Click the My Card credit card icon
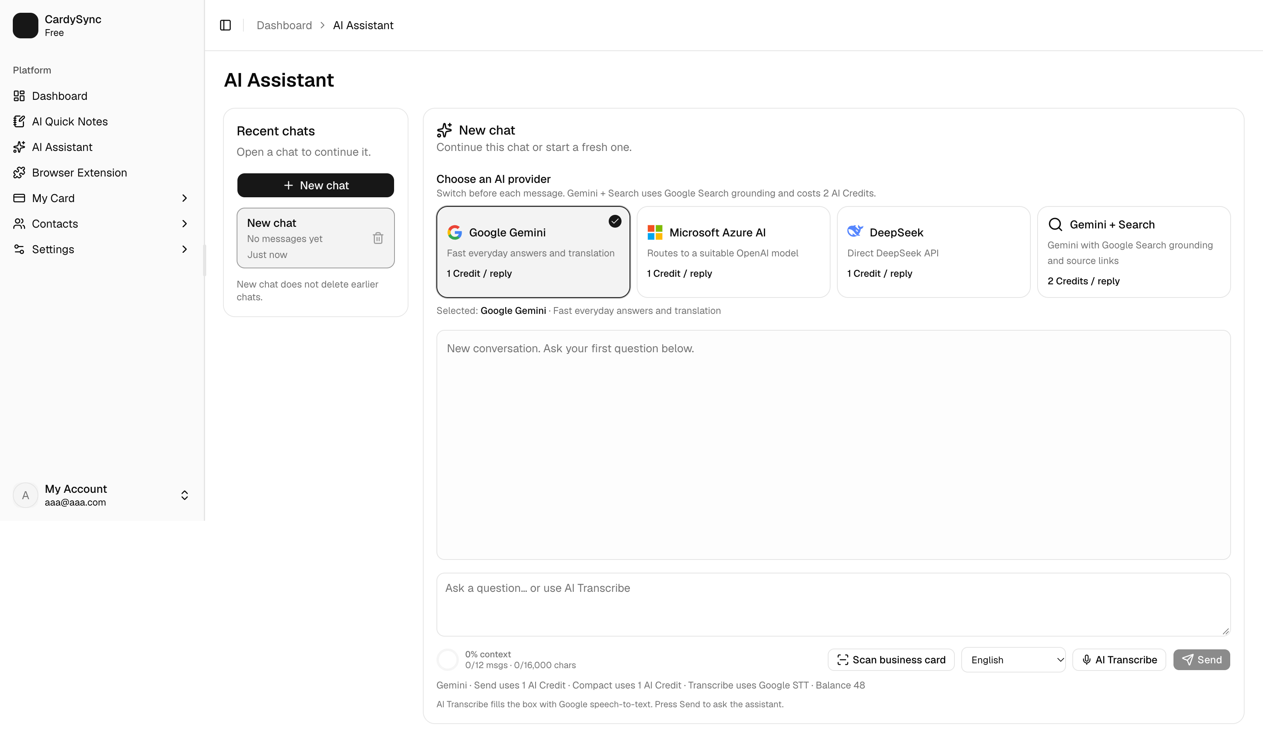 pyautogui.click(x=19, y=198)
